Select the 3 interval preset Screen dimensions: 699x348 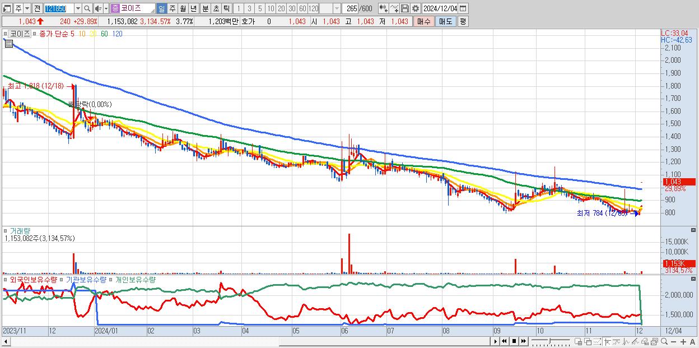[249, 8]
